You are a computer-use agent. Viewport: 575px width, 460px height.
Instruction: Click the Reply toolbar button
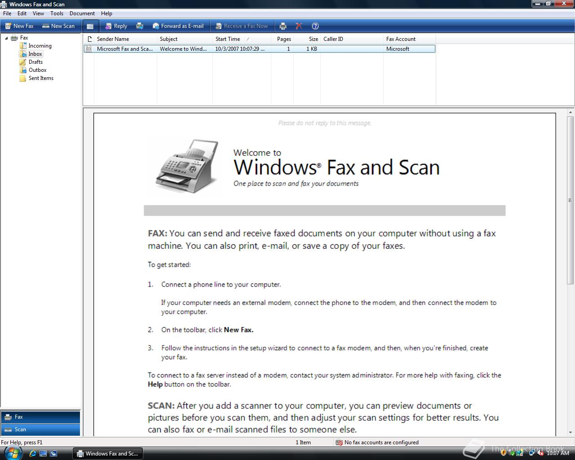116,26
